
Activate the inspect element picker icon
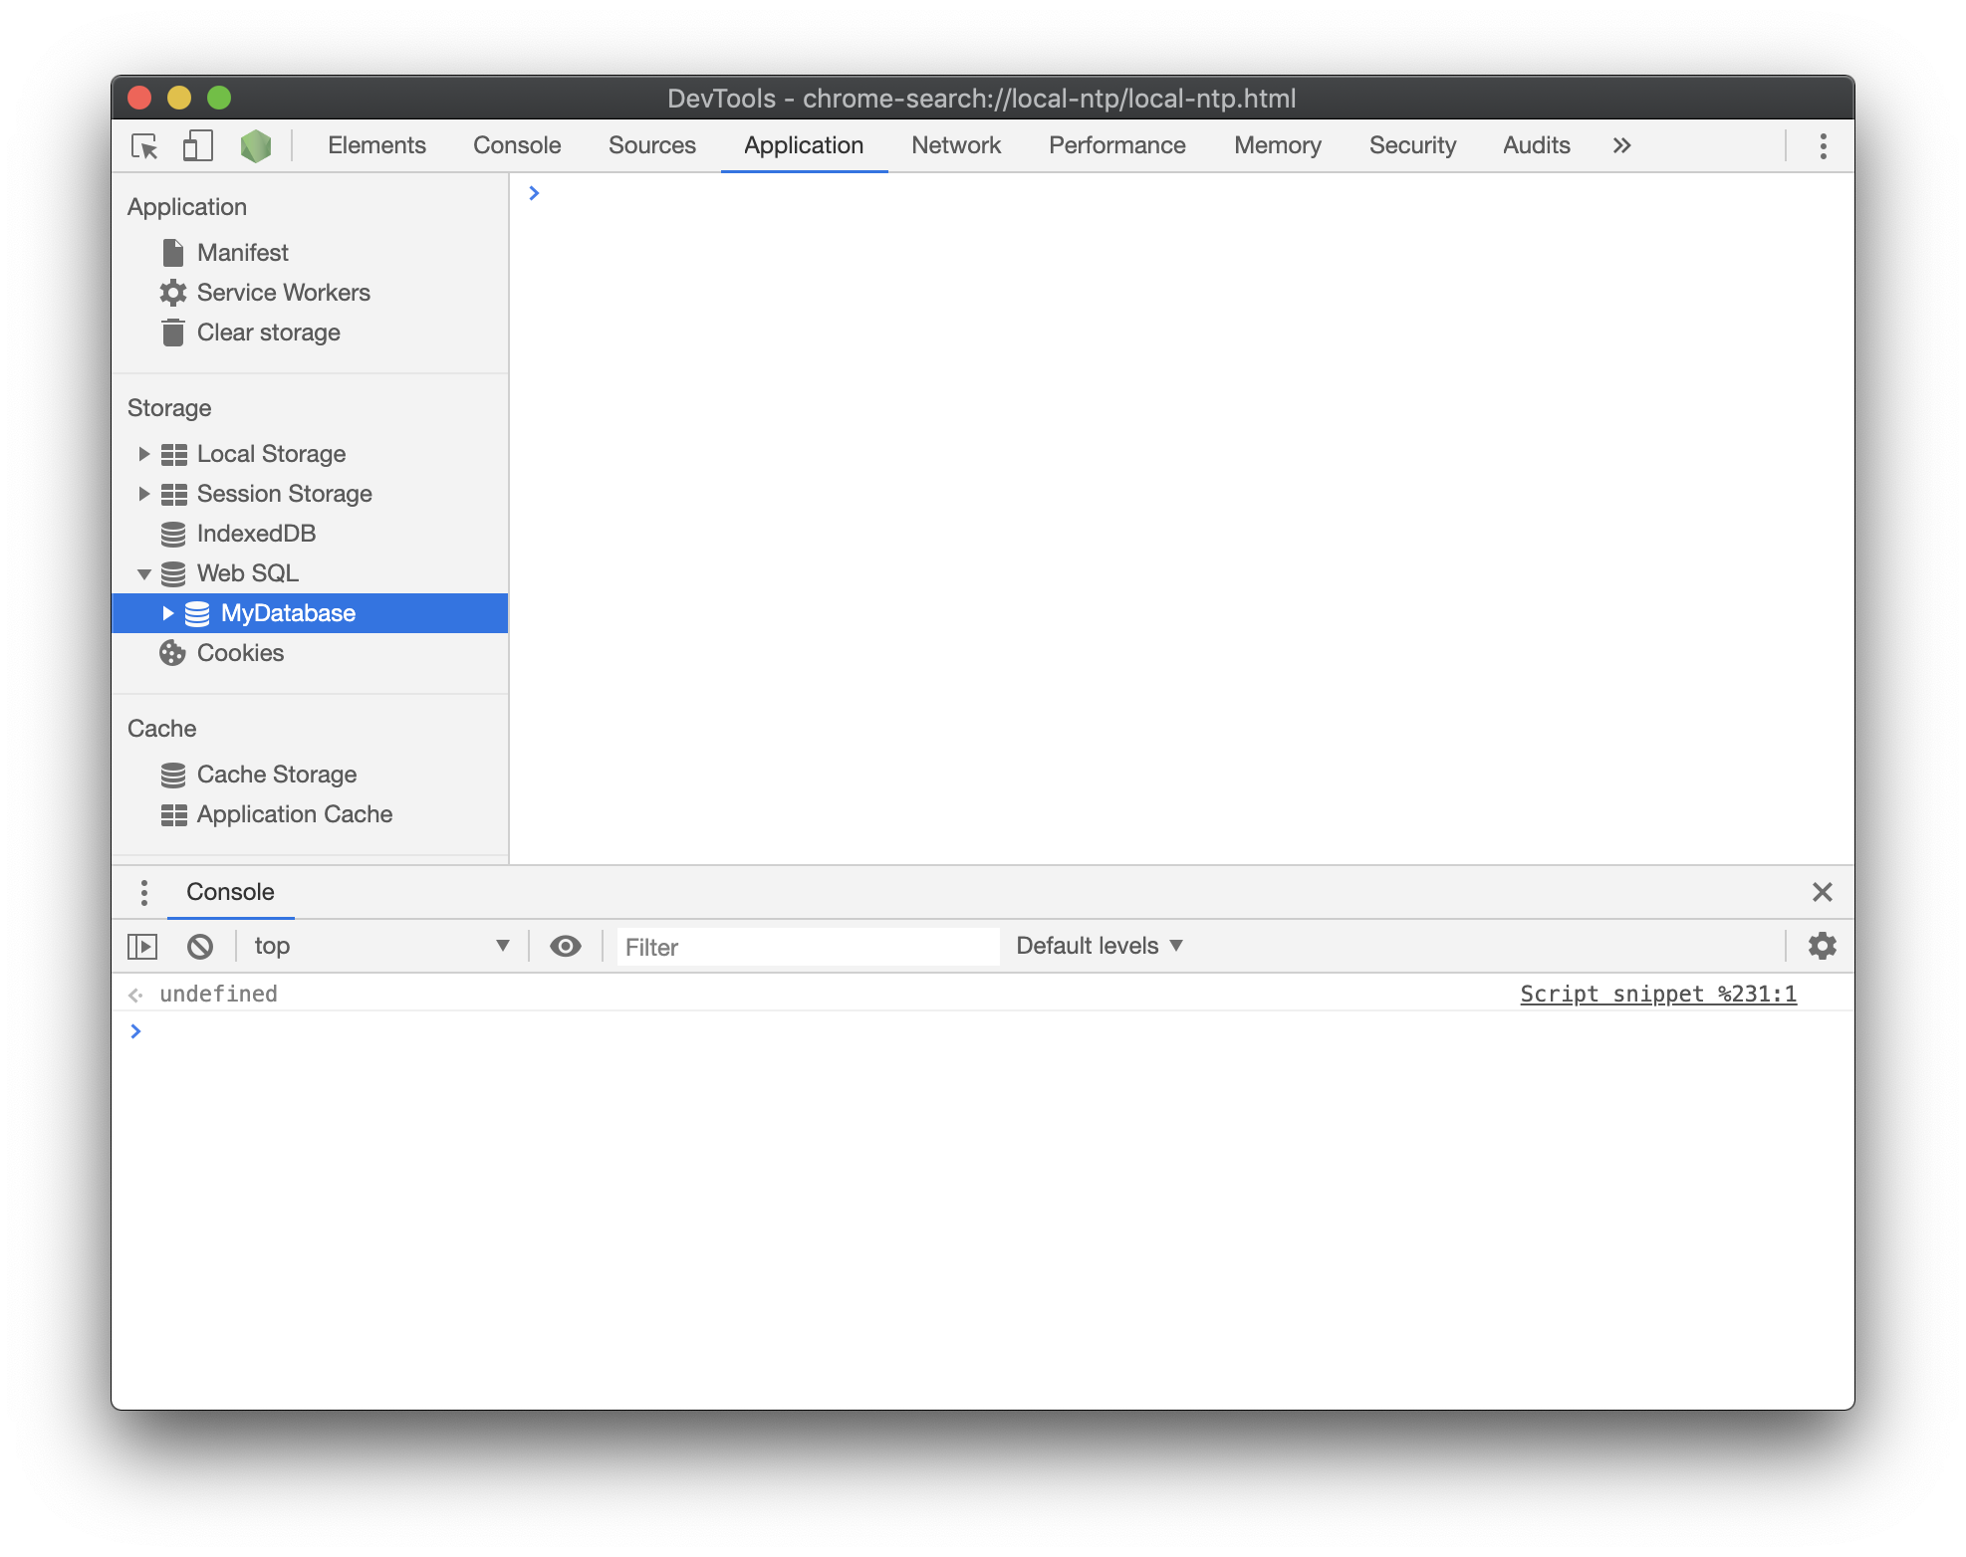145,146
